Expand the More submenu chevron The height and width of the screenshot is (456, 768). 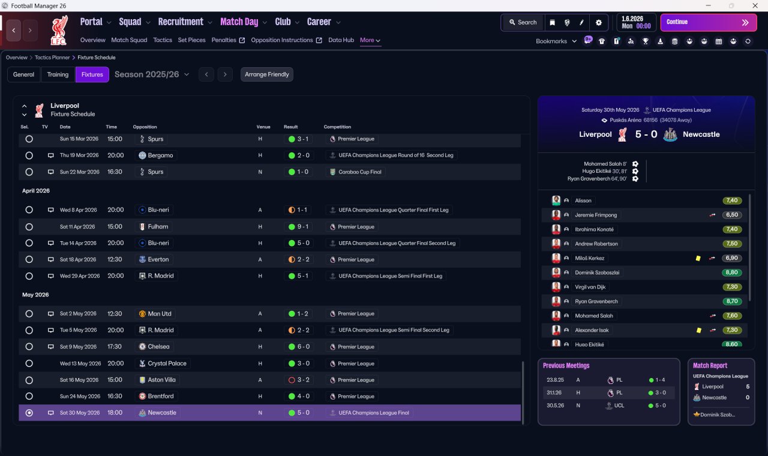tap(378, 41)
